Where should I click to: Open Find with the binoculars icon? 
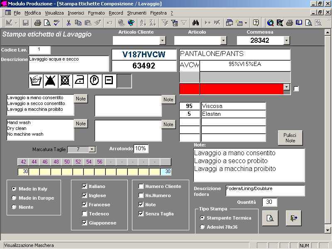(x=195, y=23)
